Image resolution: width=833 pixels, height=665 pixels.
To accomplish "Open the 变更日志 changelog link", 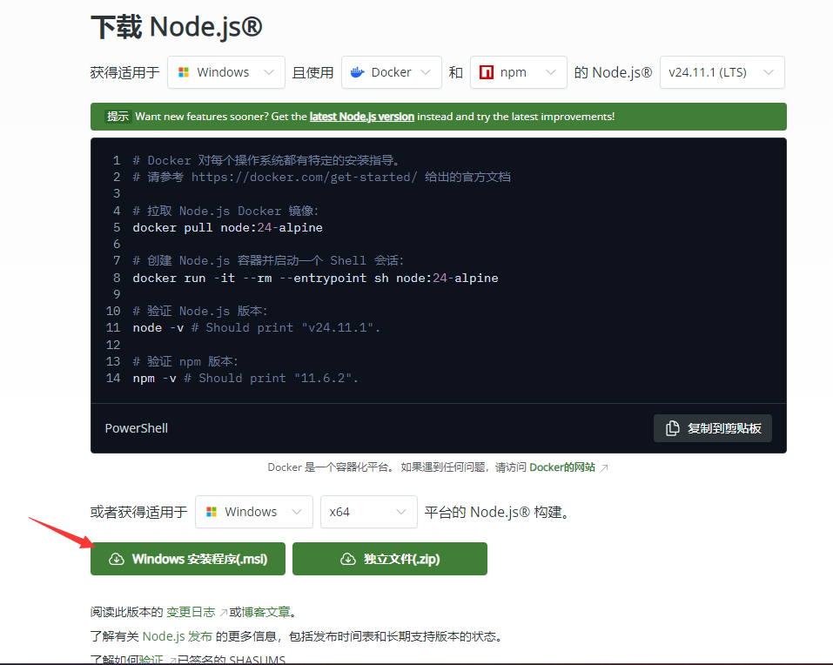I will 191,612.
